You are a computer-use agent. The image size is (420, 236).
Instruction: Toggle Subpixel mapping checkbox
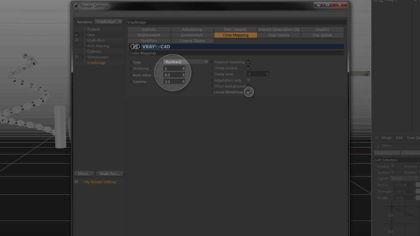249,62
